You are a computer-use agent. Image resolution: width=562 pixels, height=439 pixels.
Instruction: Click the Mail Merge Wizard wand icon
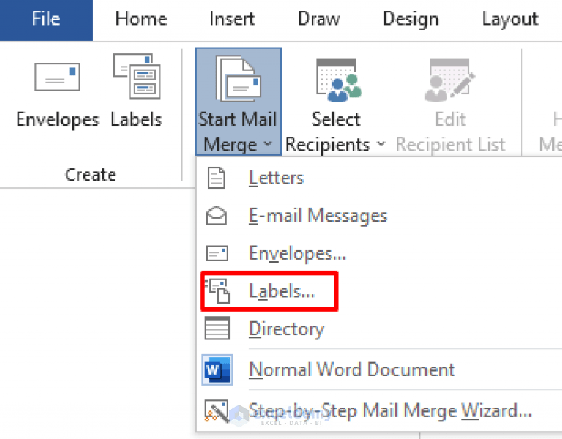point(217,410)
